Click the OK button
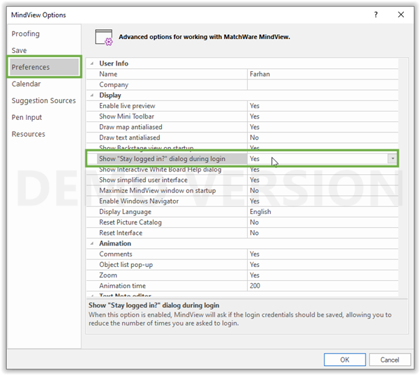420x375 pixels. pyautogui.click(x=345, y=360)
